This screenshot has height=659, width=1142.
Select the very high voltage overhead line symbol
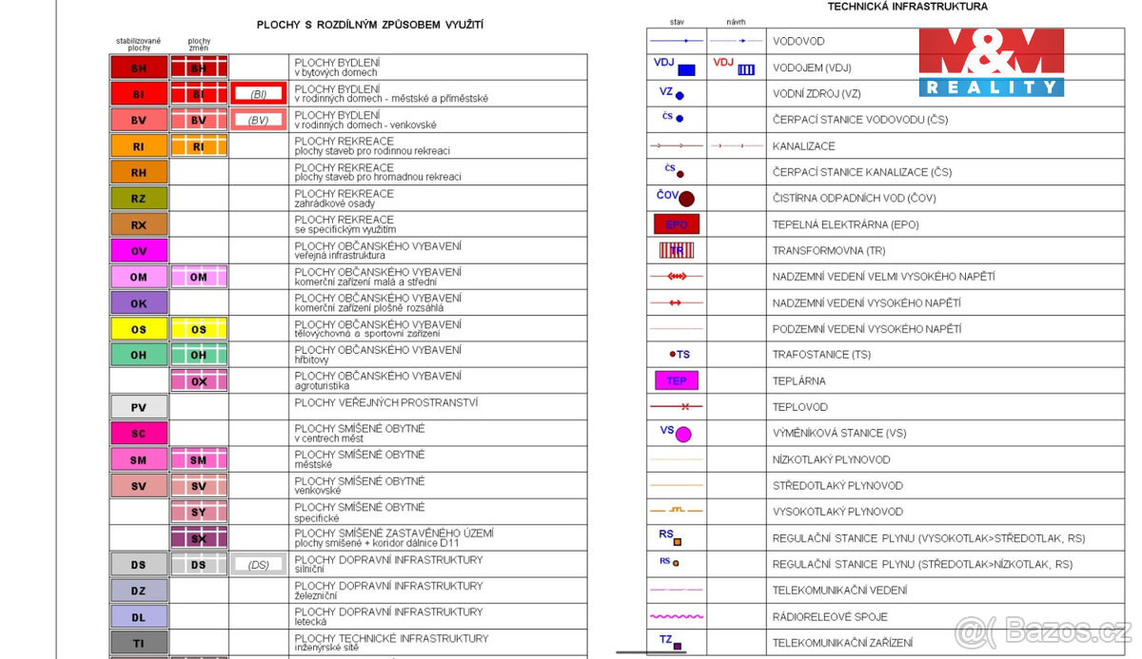pos(677,276)
